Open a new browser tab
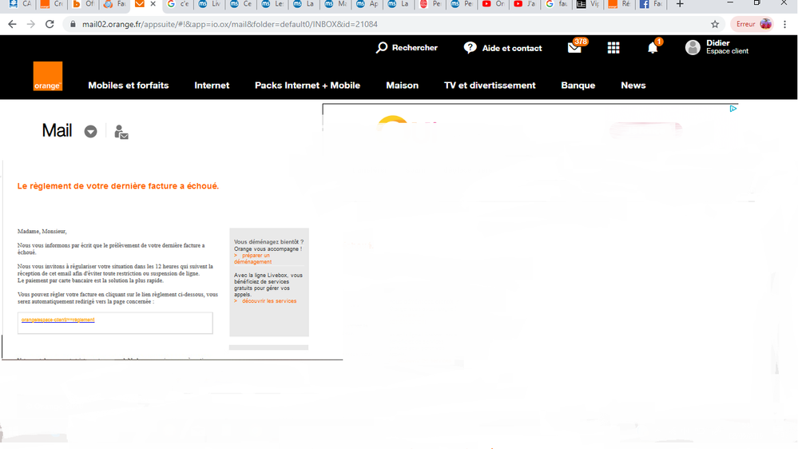The image size is (798, 449). coord(680,4)
